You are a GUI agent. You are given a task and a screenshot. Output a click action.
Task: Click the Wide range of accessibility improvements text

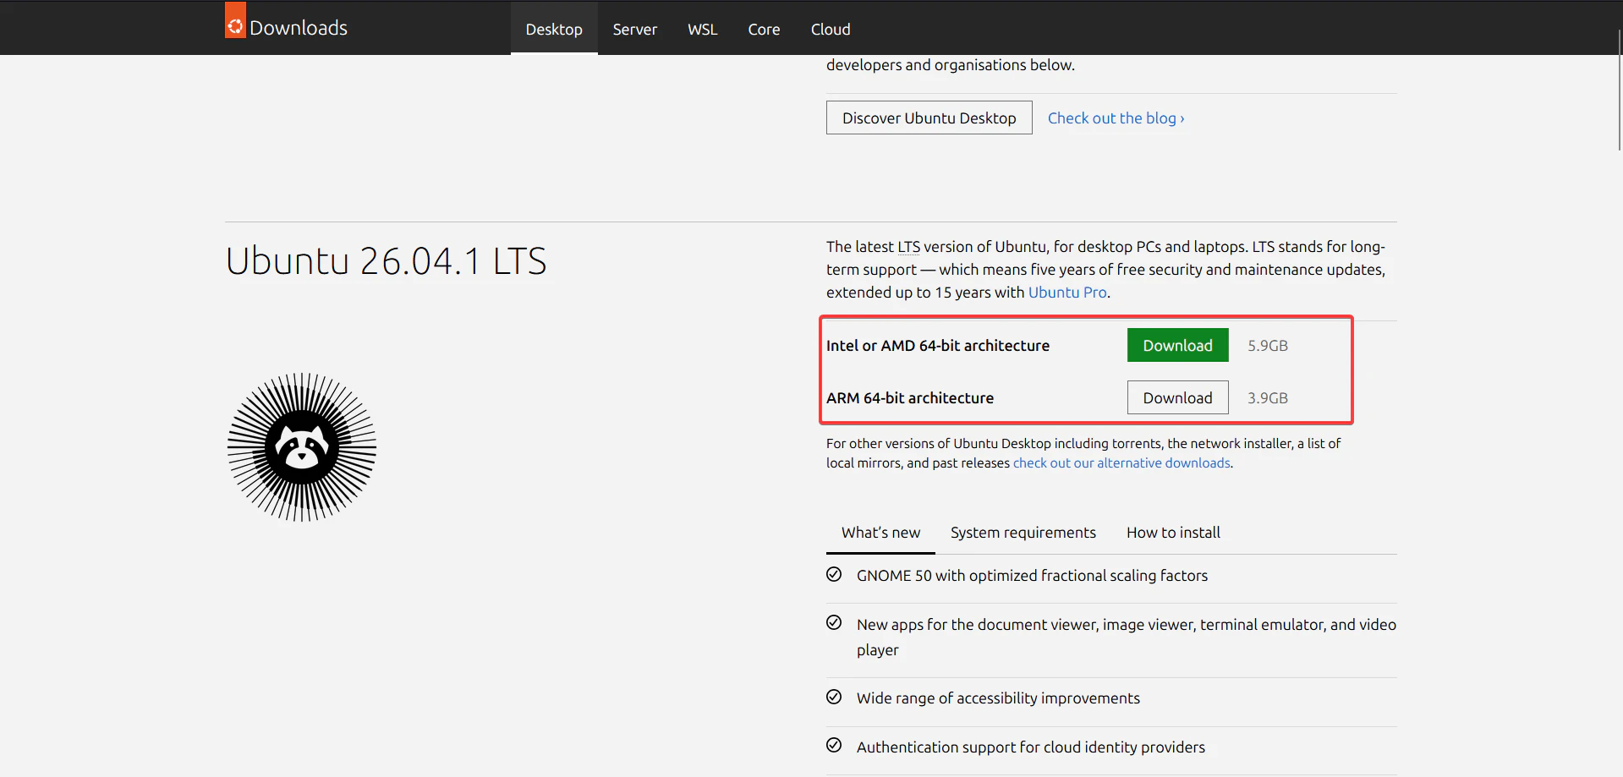[x=998, y=698]
